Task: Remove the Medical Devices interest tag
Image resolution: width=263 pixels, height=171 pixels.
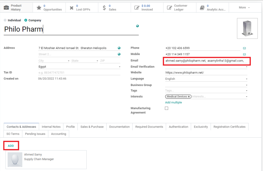Action: pyautogui.click(x=189, y=97)
